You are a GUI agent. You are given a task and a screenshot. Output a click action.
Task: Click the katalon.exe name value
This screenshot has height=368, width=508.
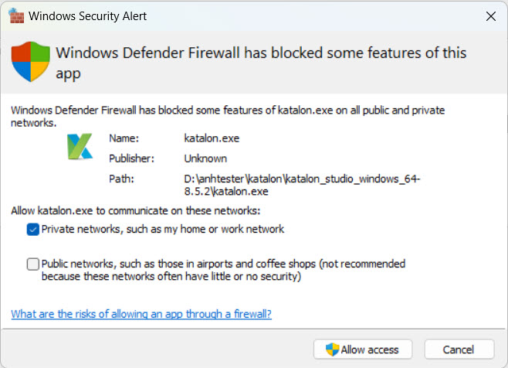point(212,138)
